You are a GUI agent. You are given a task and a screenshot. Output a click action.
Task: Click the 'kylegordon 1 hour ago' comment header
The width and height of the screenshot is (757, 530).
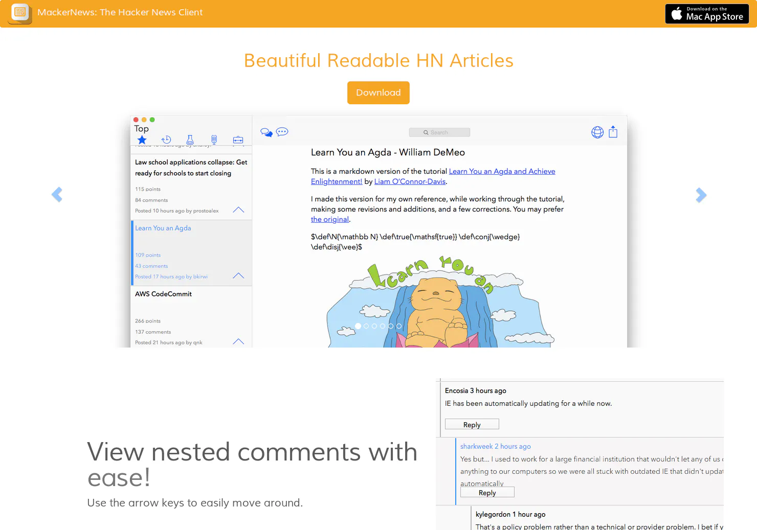(510, 514)
